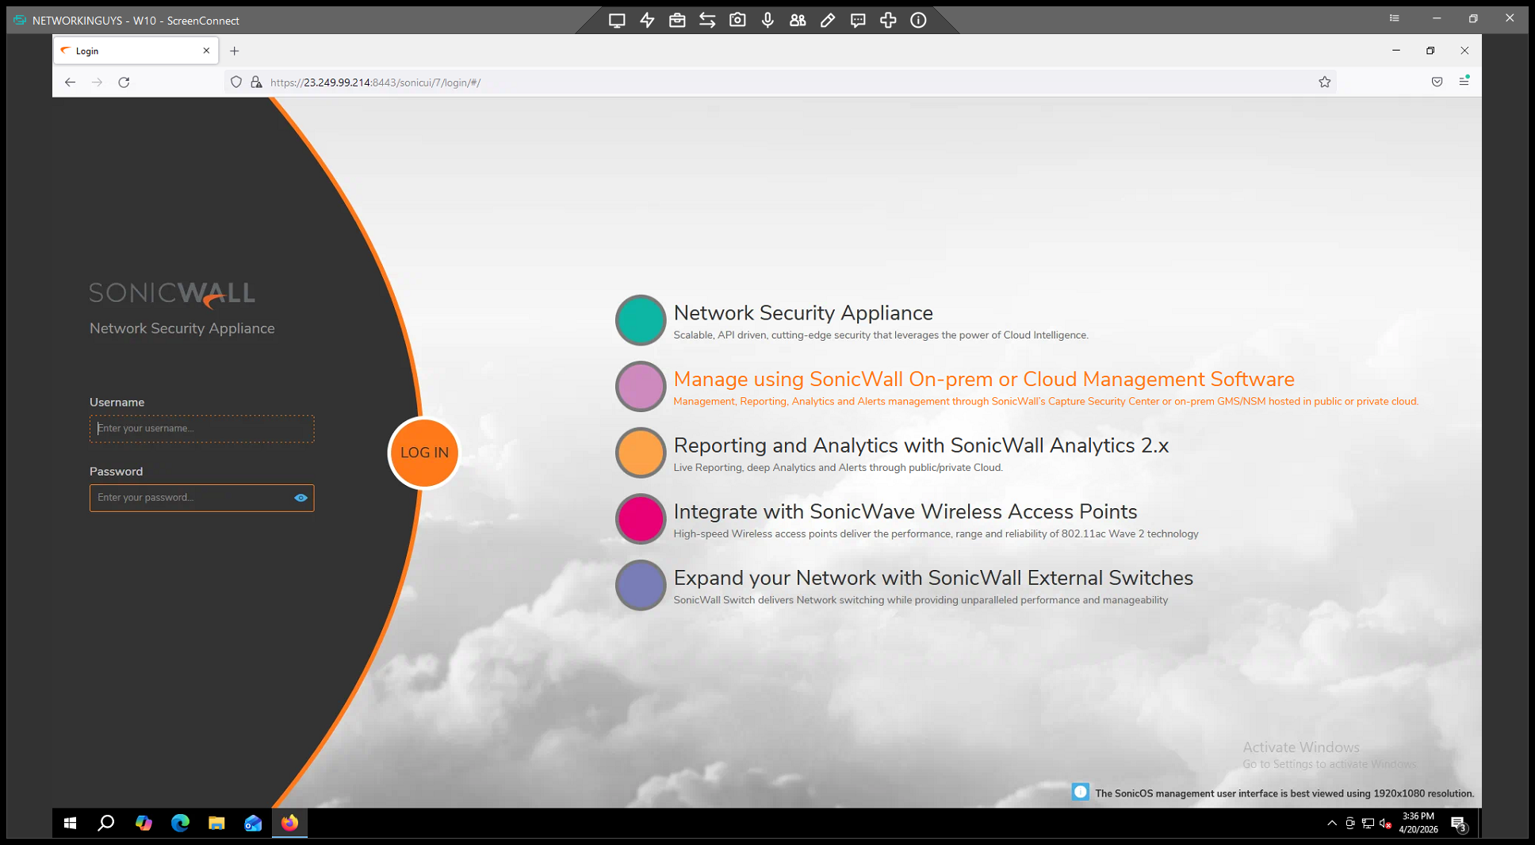Open Microsoft Edge from the taskbar
This screenshot has height=845, width=1535.
pyautogui.click(x=180, y=823)
